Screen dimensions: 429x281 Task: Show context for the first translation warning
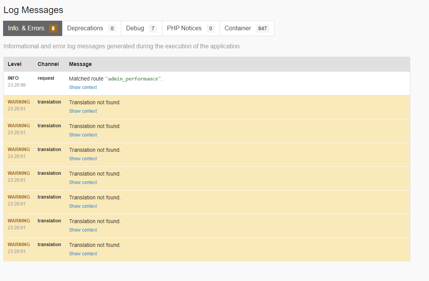pyautogui.click(x=83, y=111)
